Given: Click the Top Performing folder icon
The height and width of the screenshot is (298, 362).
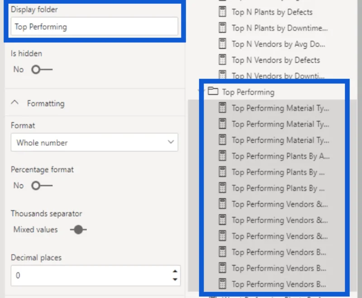Looking at the screenshot, I should (213, 91).
